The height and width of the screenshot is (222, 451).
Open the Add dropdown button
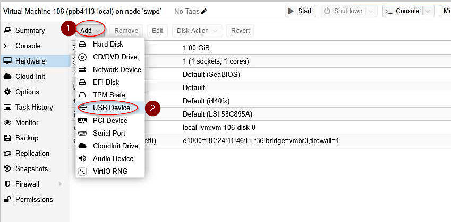pos(90,31)
